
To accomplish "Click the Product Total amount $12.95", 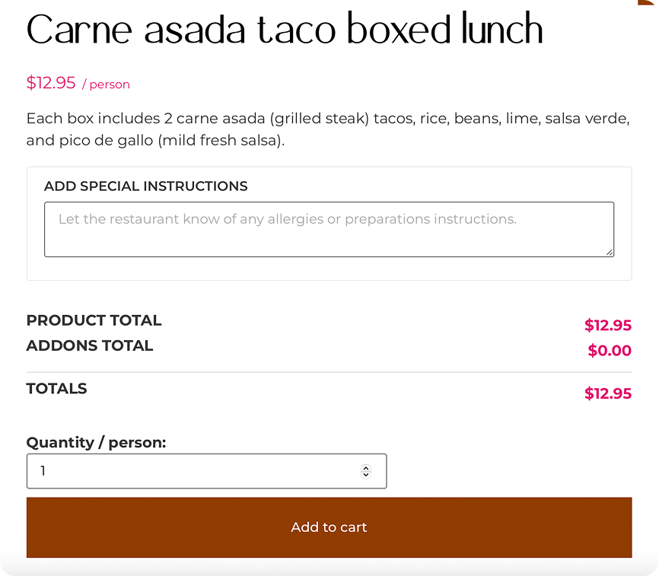I will point(607,326).
